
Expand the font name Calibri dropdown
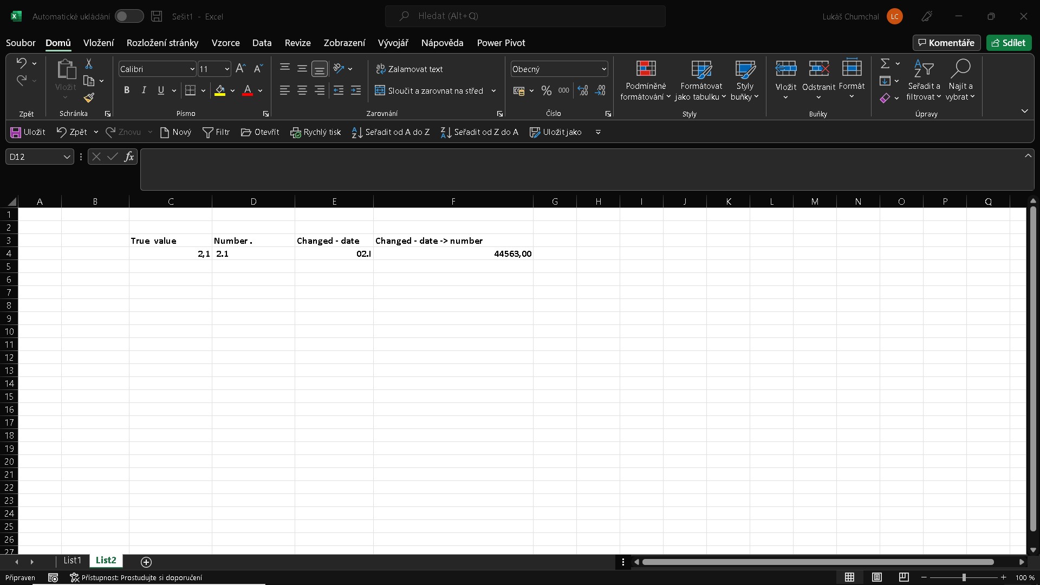pyautogui.click(x=192, y=69)
